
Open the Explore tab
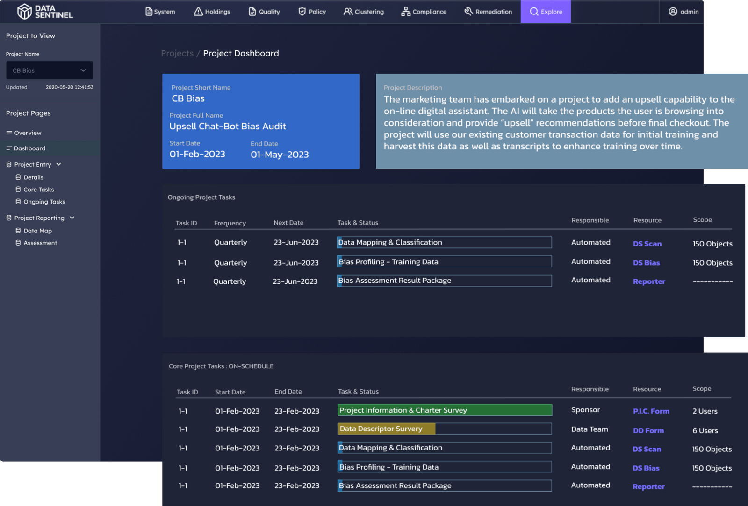pyautogui.click(x=545, y=11)
